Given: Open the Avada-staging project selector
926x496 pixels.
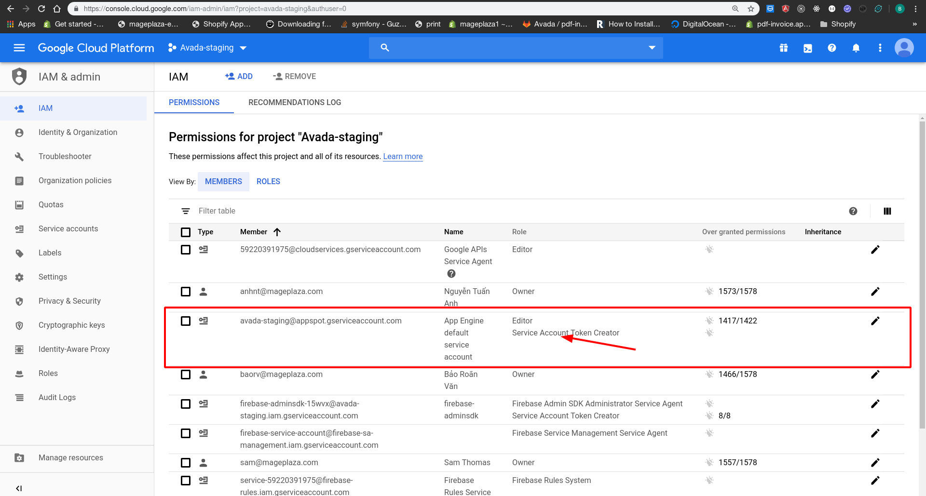Looking at the screenshot, I should click(207, 48).
